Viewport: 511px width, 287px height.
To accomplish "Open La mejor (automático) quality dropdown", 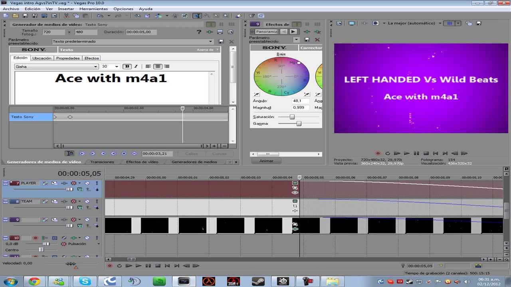I will [x=440, y=23].
